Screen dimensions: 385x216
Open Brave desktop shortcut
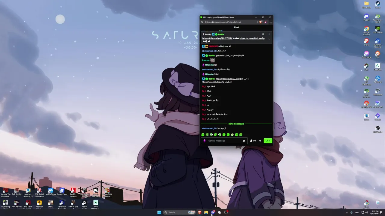click(366, 42)
